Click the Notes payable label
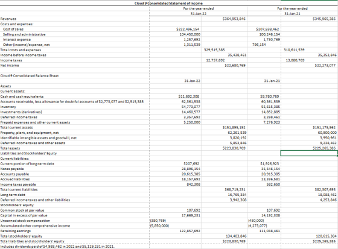This screenshot has height=249, width=338. [12, 169]
